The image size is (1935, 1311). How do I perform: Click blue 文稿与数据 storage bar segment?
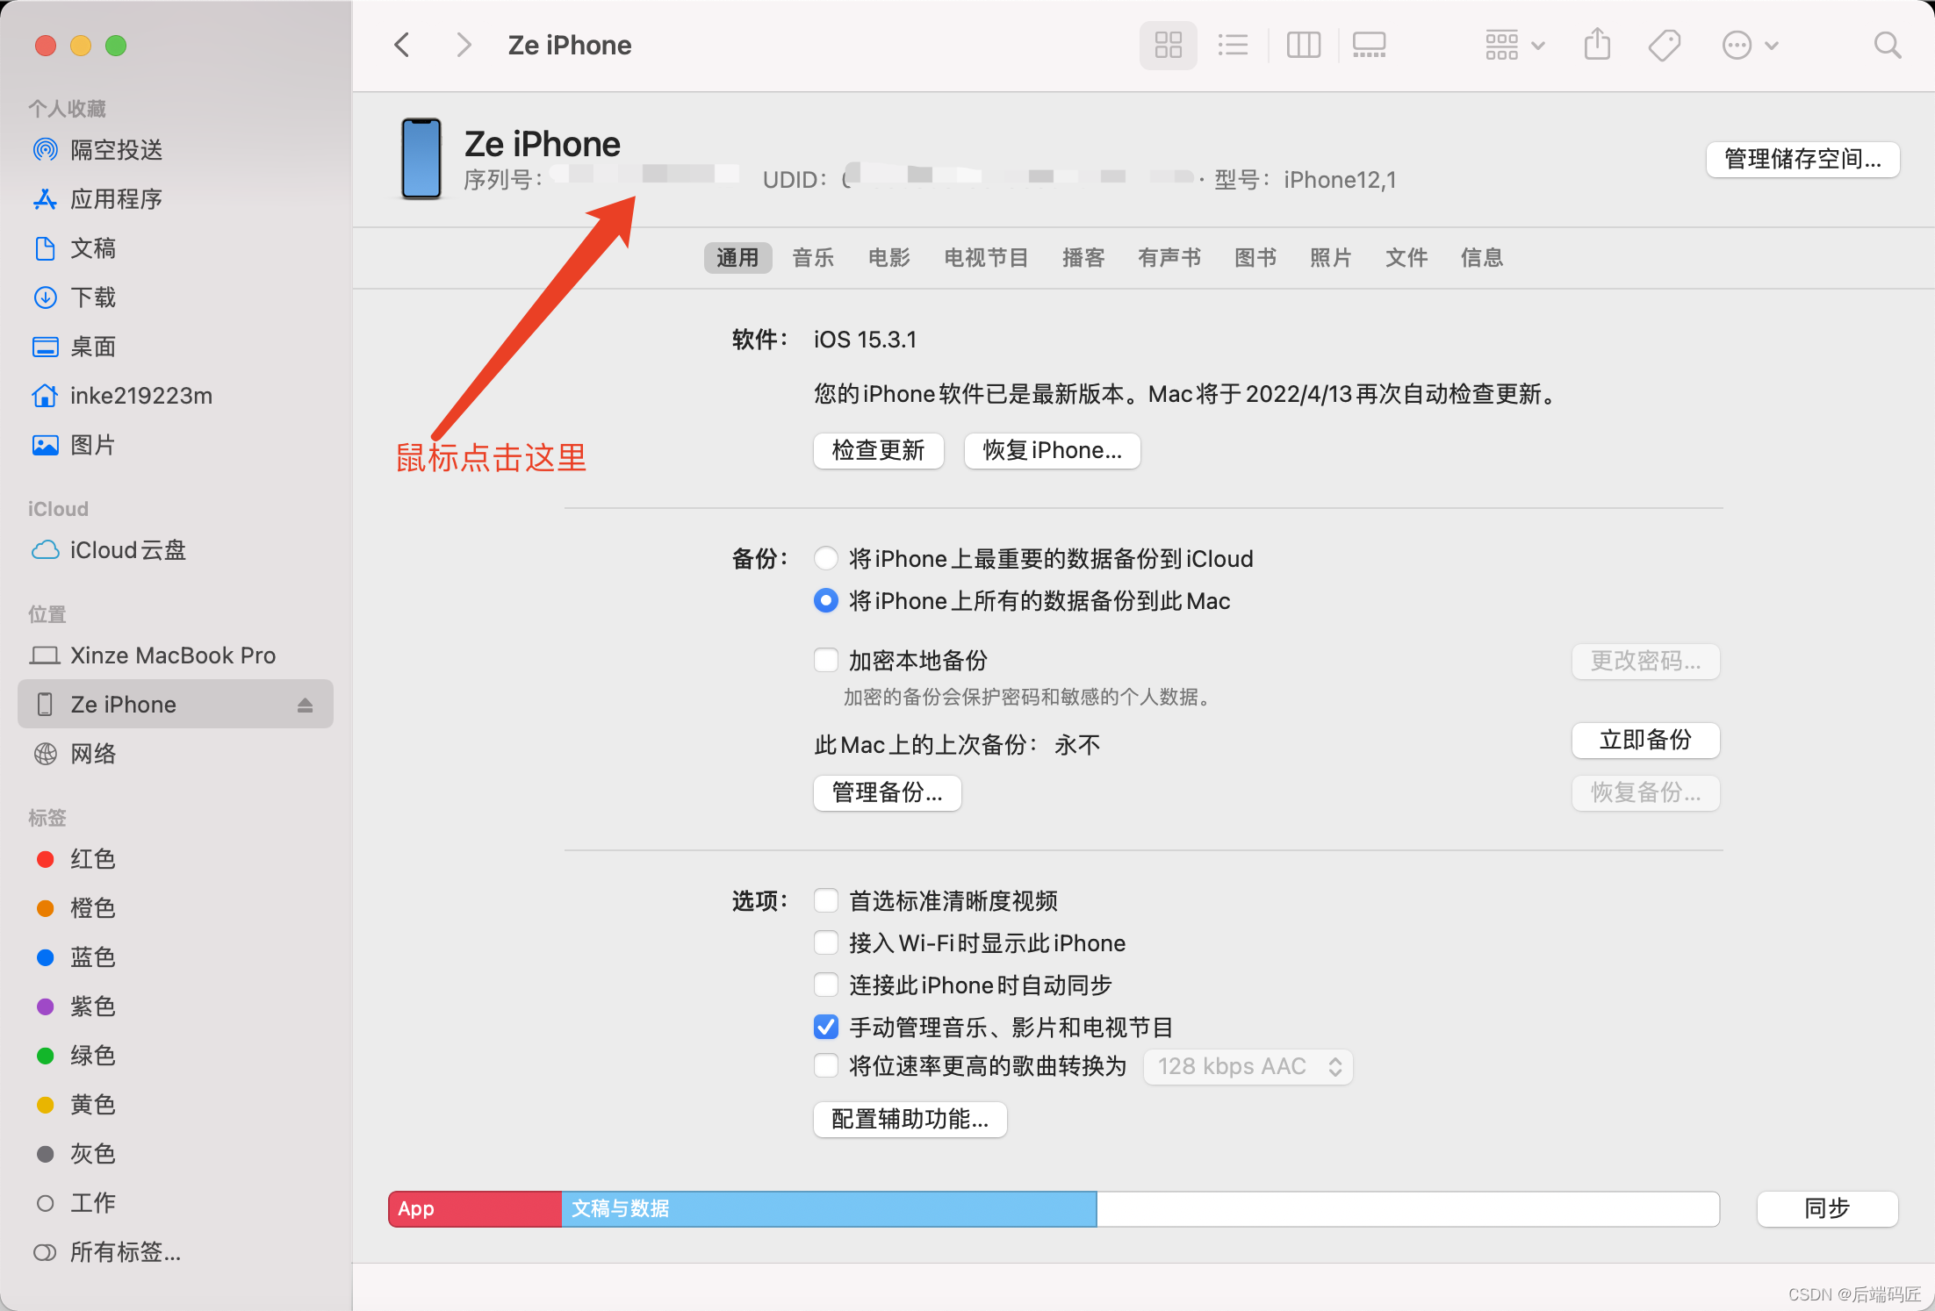[828, 1208]
